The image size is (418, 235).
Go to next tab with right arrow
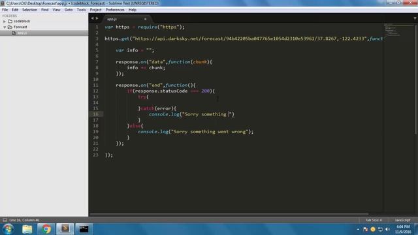(x=97, y=18)
